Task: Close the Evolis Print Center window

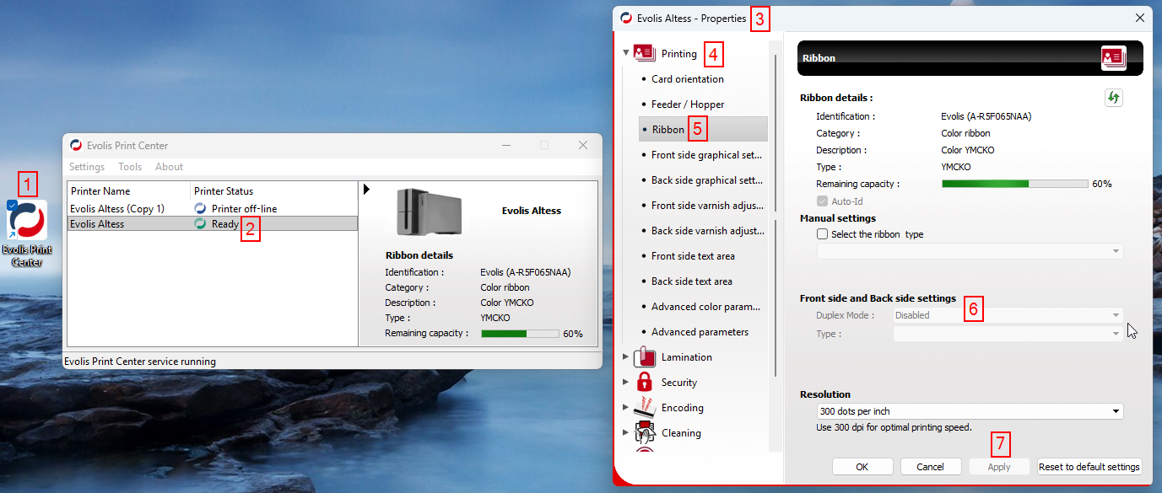Action: tap(583, 145)
